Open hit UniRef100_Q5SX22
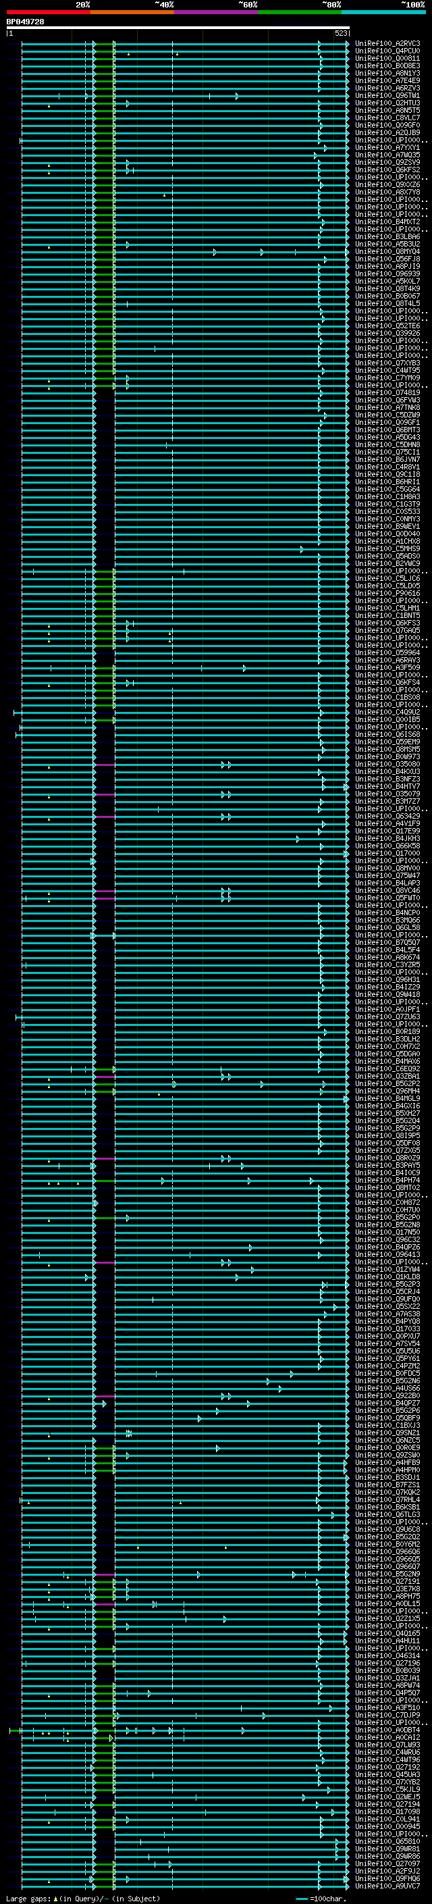Viewport: 432px width, 1904px height. [x=387, y=1307]
